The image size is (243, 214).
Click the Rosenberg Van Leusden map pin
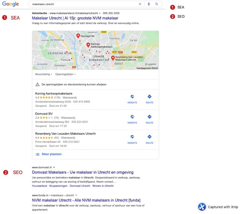pos(113,58)
